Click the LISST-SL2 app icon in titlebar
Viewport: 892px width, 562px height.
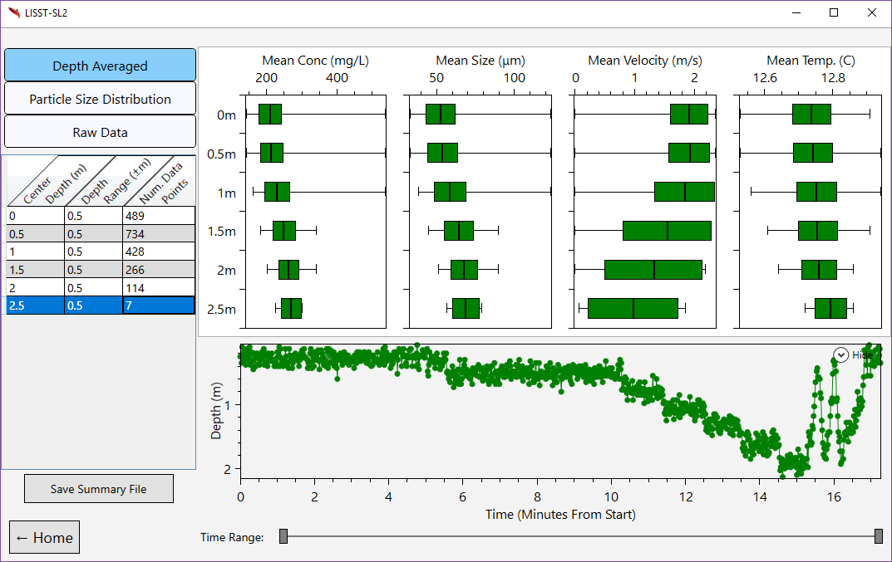15,12
